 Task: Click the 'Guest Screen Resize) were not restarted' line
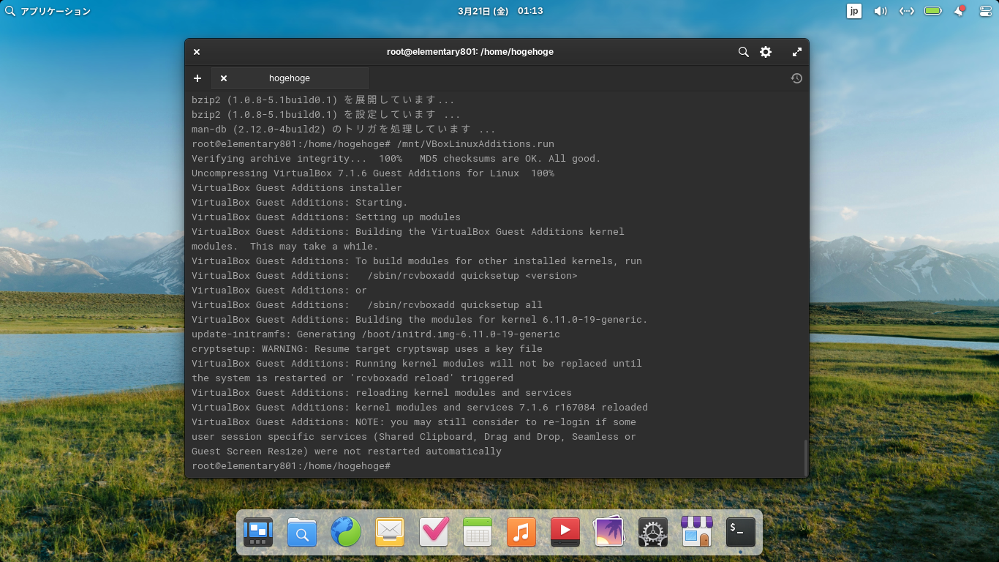347,452
